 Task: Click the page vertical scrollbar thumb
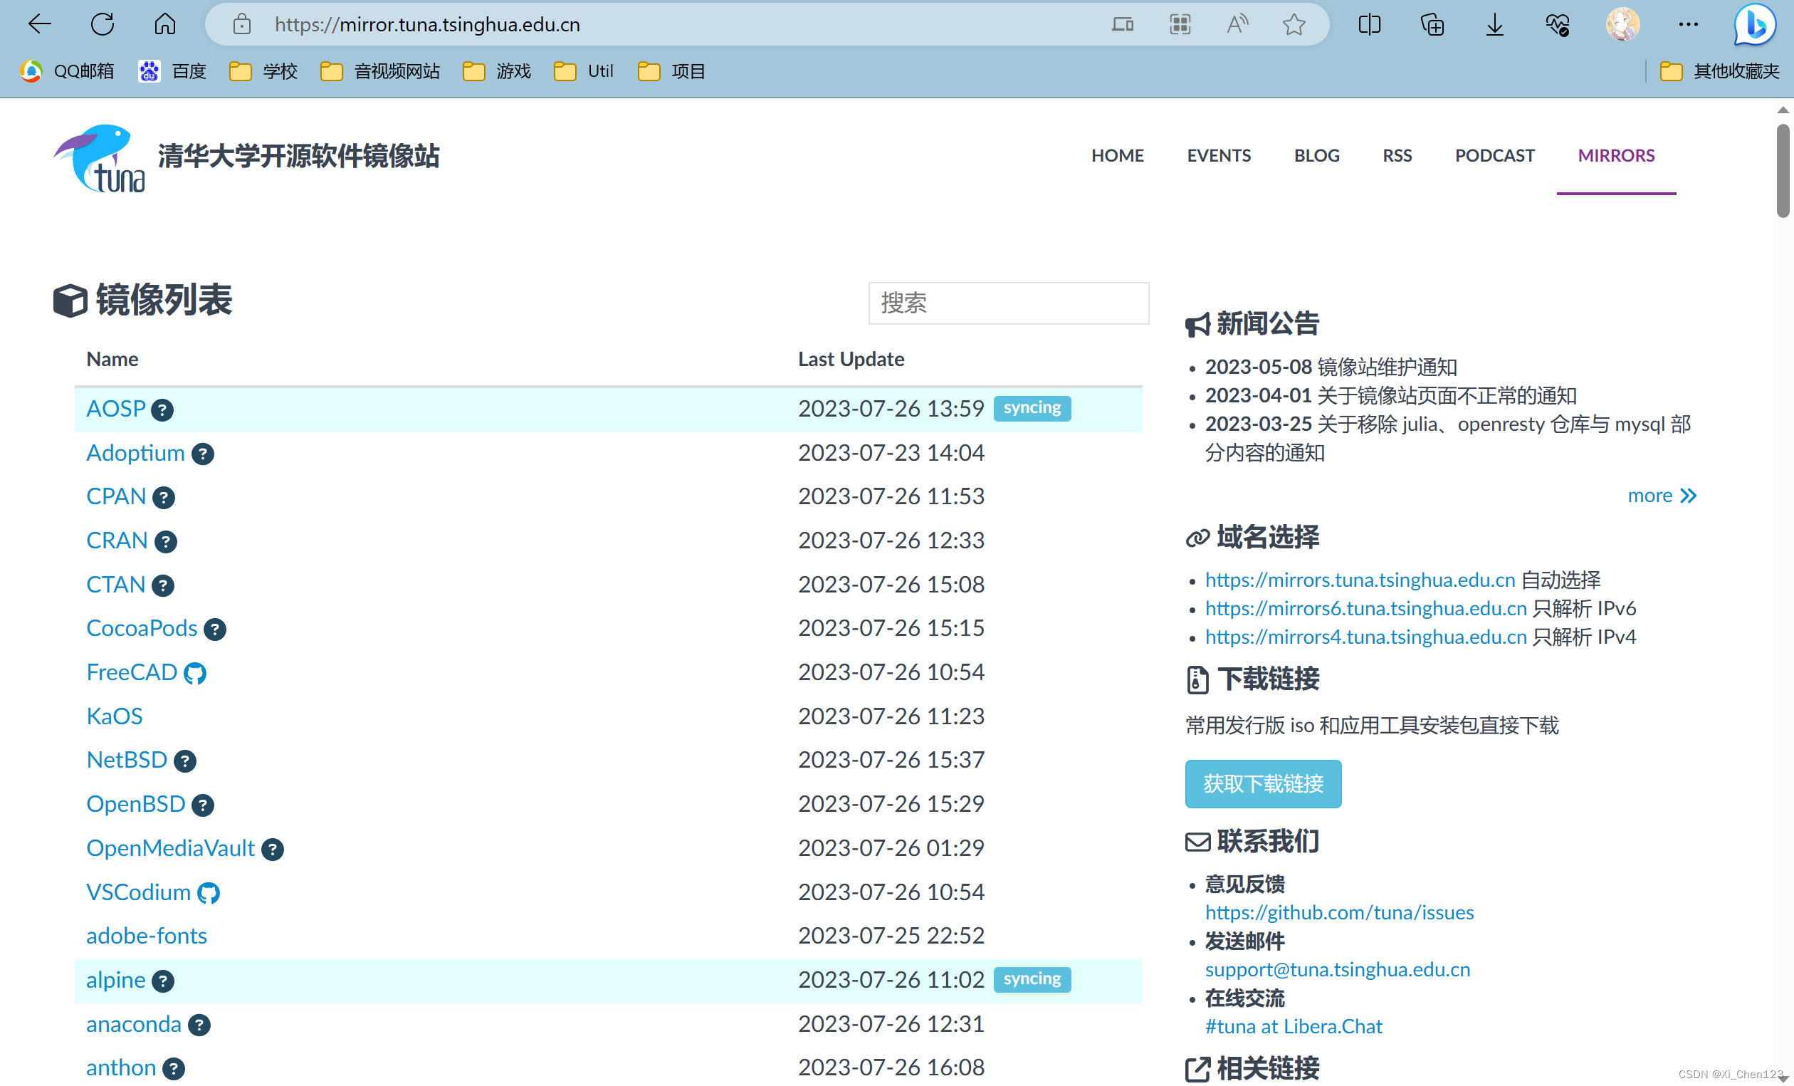click(x=1783, y=170)
